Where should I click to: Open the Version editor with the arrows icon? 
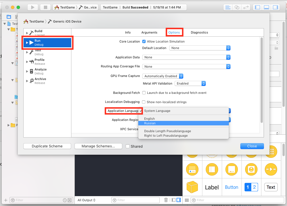tap(246, 7)
